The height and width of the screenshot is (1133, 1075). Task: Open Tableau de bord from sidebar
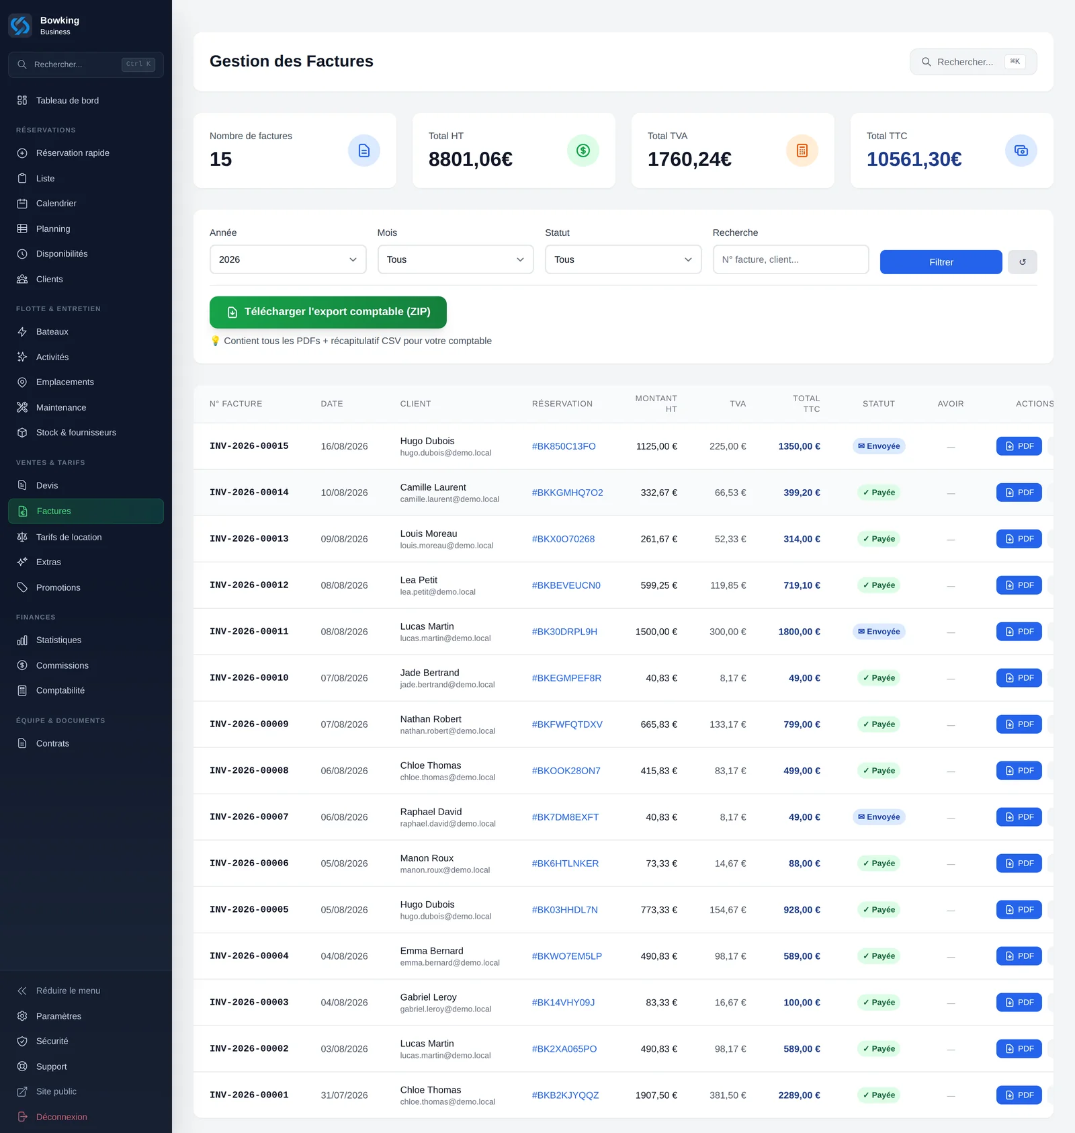tap(86, 100)
